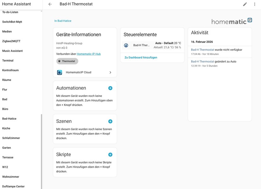Open the three-dot overflow menu
The image size is (261, 189).
tap(255, 4)
